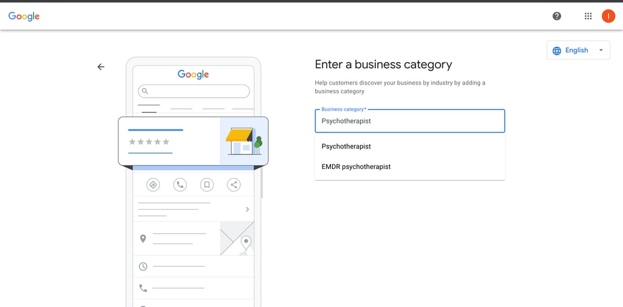Viewport: 623px width, 307px height.
Task: Click the directions icon in the phone mockup
Action: 153,185
